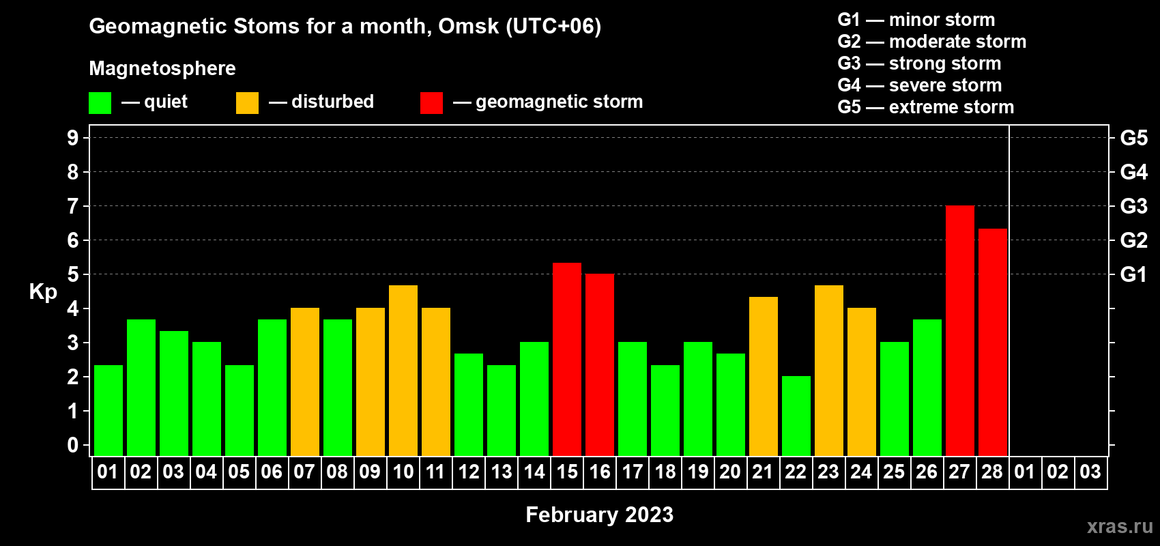Click the 'G5 — extreme storm' legend line

[926, 107]
